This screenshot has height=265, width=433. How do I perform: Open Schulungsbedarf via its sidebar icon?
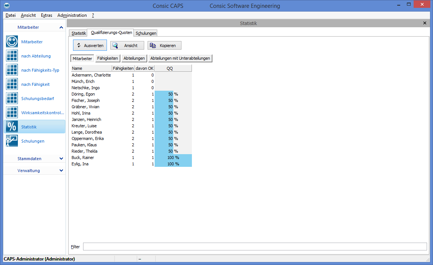tap(12, 98)
